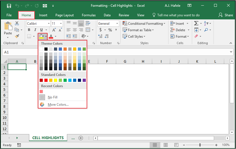Click the Increase Decimal icon
Image resolution: width=236 pixels, height=149 pixels.
pos(100,36)
